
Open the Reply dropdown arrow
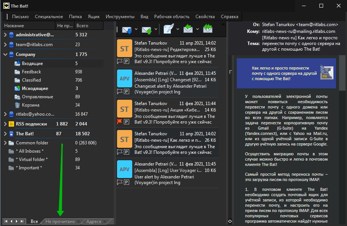pyautogui.click(x=197, y=29)
